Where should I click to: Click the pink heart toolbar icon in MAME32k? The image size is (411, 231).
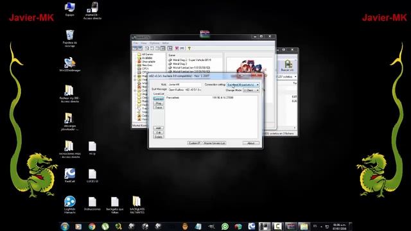click(x=177, y=49)
